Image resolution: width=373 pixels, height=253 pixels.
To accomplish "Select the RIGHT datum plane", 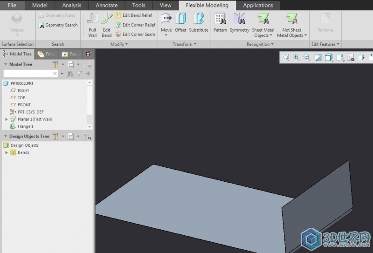I will pyautogui.click(x=20, y=90).
